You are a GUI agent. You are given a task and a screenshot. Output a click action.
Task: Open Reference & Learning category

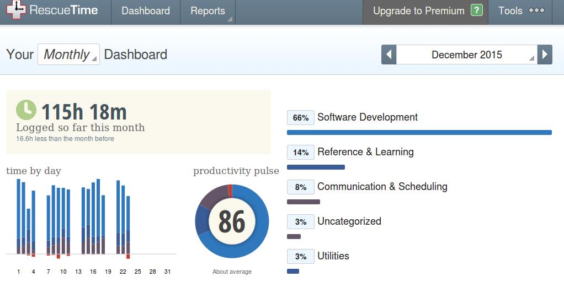click(x=365, y=152)
